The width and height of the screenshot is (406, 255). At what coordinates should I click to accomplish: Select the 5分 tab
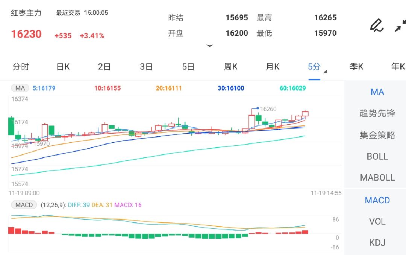(314, 67)
